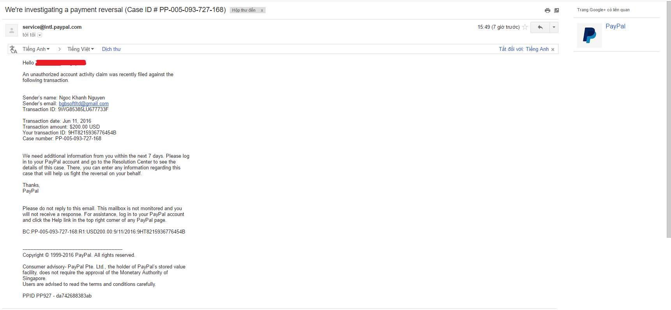Print this PayPal email
Screen dimensions: 671x310
(x=547, y=10)
